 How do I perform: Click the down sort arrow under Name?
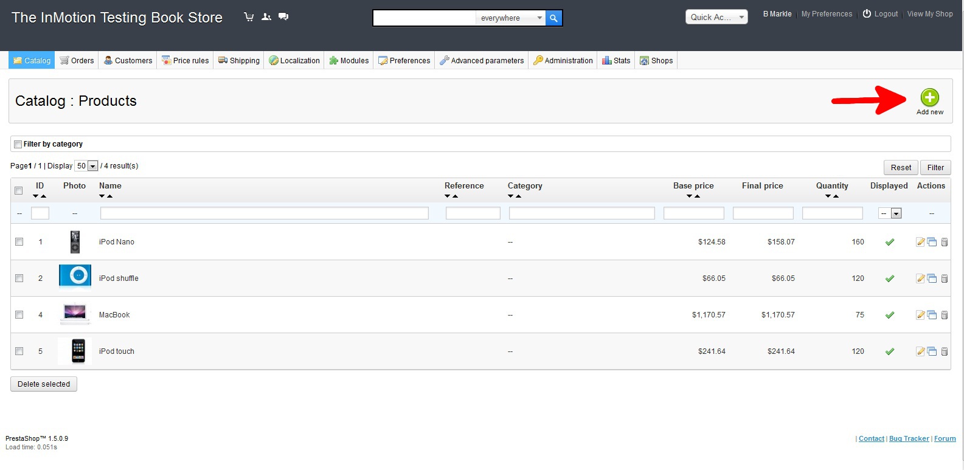102,196
